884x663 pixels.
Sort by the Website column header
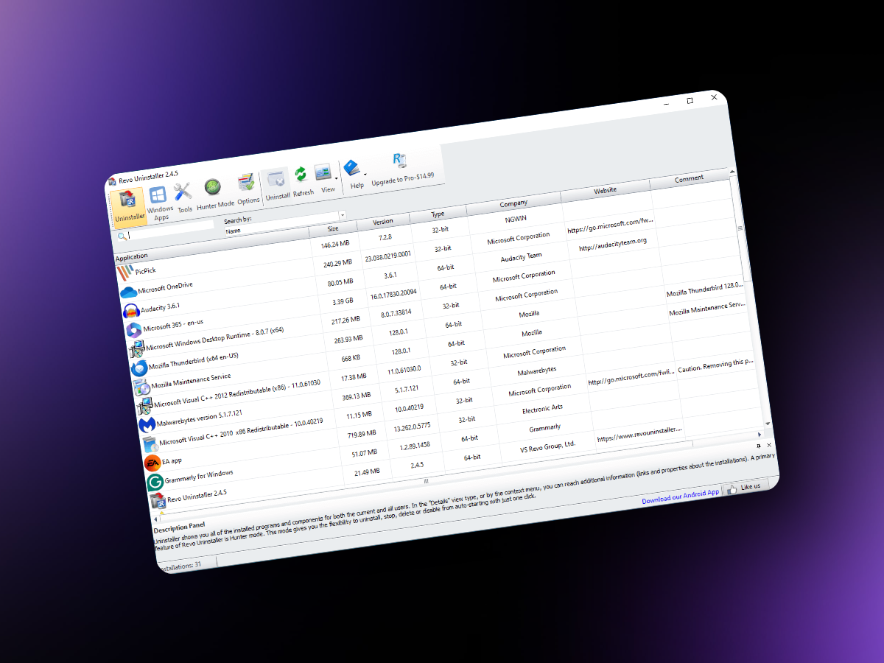(x=606, y=190)
